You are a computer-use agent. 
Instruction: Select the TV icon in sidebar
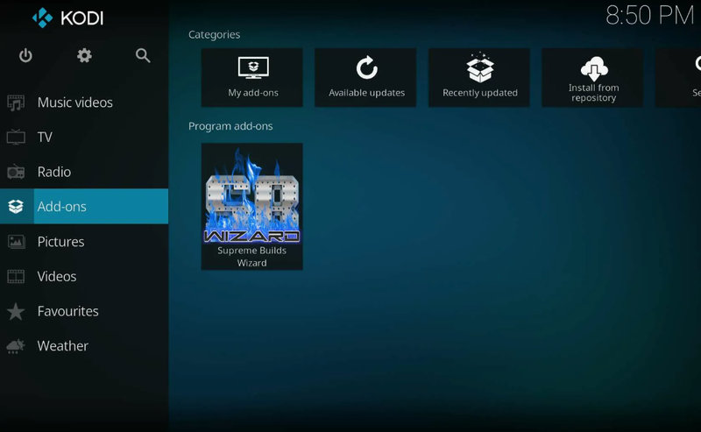16,137
